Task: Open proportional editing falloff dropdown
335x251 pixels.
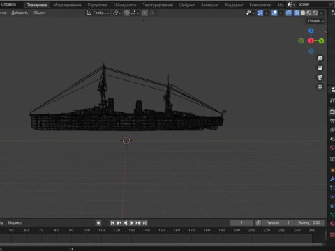Action: [x=151, y=13]
